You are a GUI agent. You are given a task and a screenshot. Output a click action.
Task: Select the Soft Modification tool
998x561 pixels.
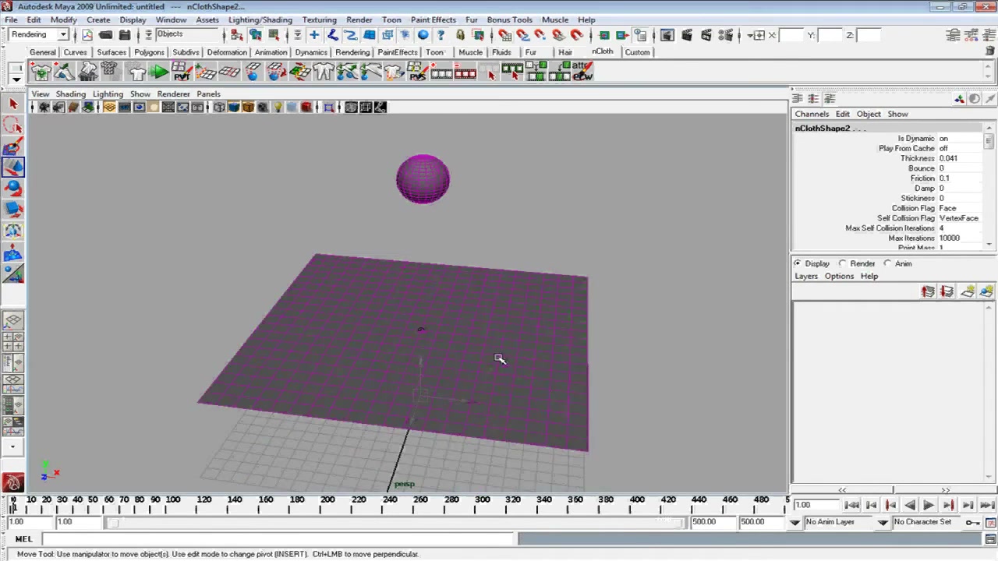pyautogui.click(x=13, y=252)
